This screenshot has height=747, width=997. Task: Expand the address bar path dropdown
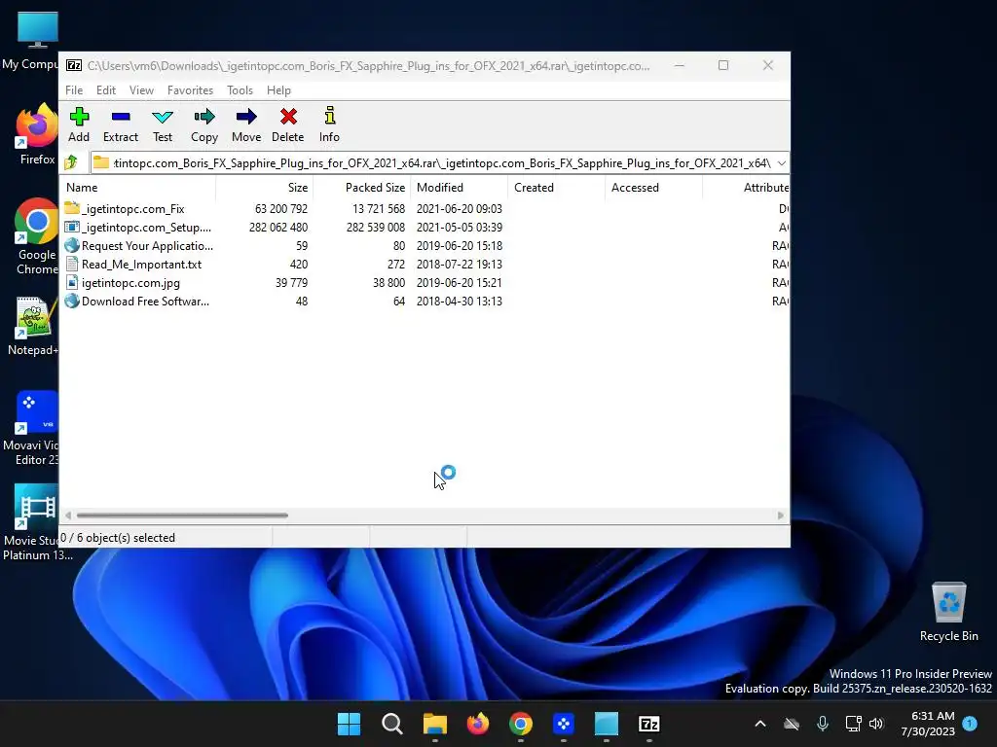click(782, 162)
